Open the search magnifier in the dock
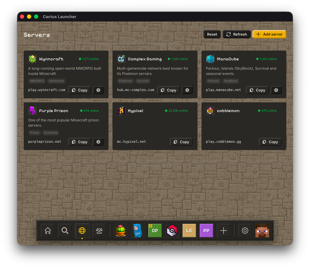This screenshot has height=268, width=310. tap(65, 230)
